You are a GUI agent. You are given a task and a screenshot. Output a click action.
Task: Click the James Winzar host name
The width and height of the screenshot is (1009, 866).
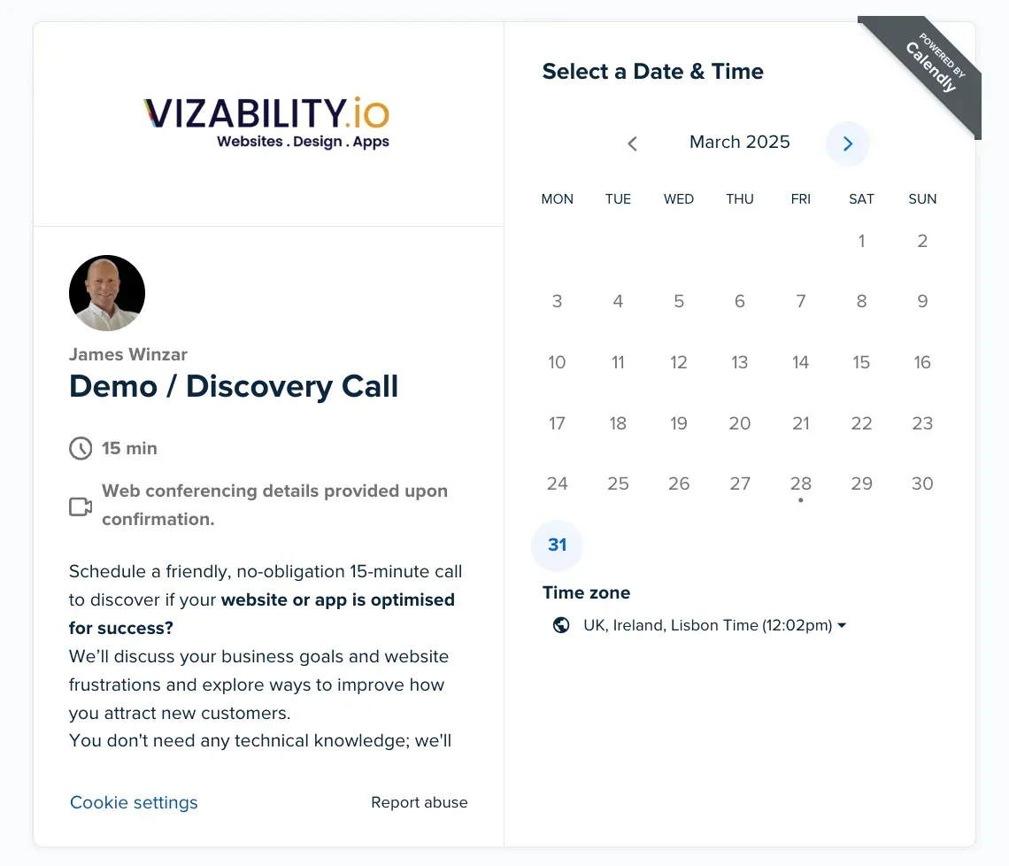(128, 354)
